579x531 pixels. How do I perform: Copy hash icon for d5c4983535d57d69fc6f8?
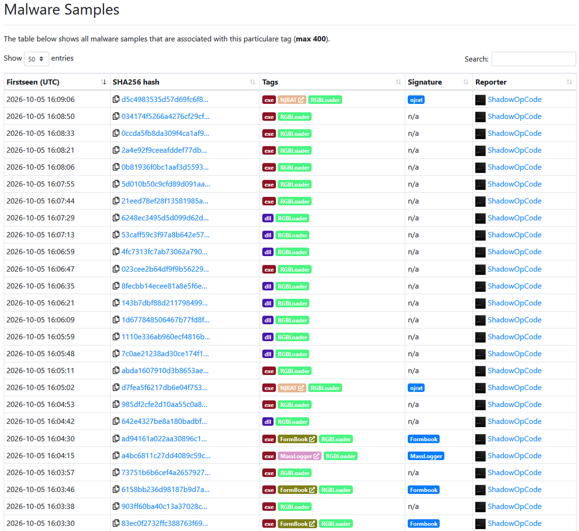pos(116,100)
